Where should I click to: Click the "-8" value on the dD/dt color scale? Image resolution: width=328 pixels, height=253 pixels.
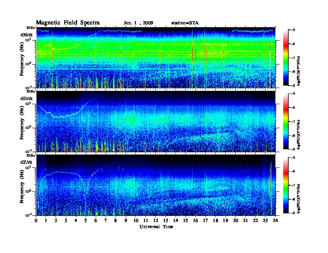tap(293, 136)
